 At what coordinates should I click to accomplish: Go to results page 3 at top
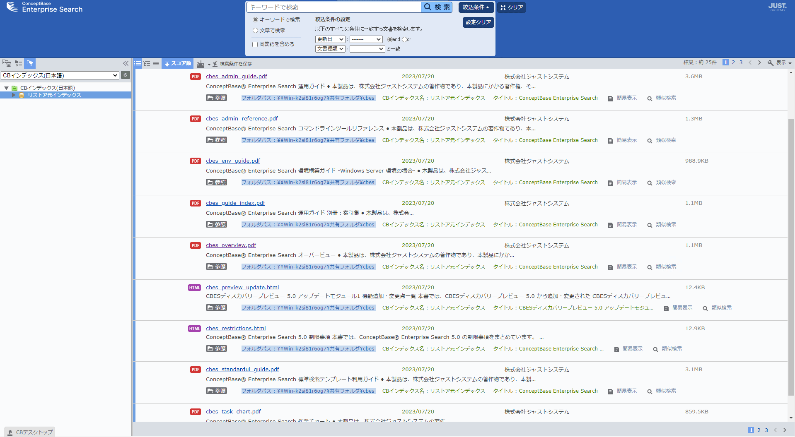pos(741,62)
